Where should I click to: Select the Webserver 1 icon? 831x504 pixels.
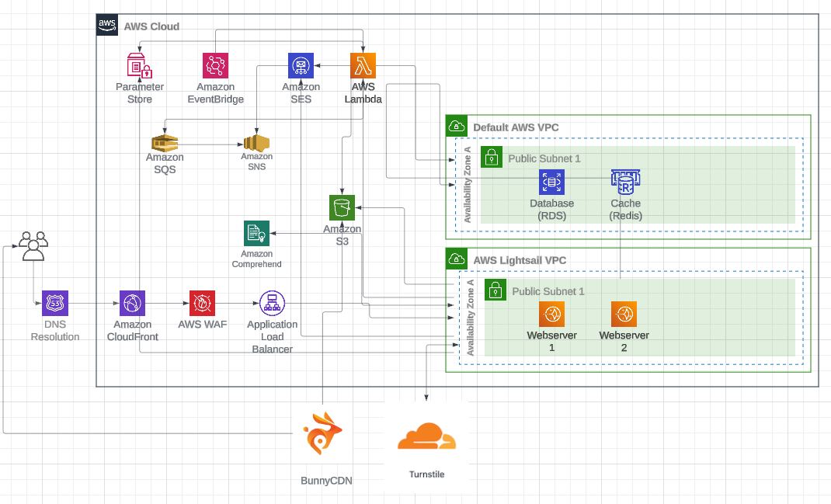(551, 315)
